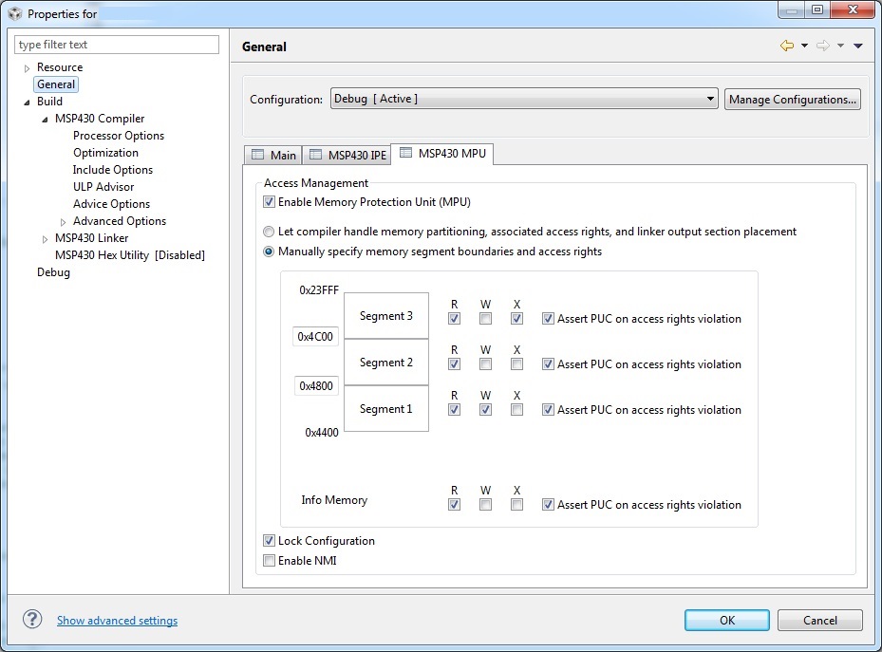Viewport: 882px width, 652px height.
Task: Select the MSP430 MPU tab
Action: [442, 154]
